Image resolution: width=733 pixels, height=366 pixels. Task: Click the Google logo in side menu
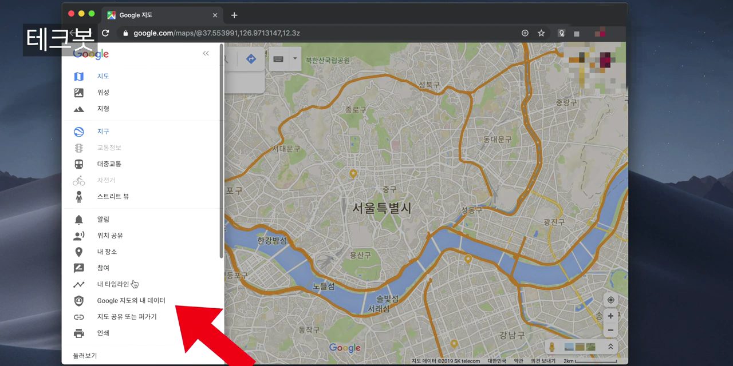[x=90, y=54]
